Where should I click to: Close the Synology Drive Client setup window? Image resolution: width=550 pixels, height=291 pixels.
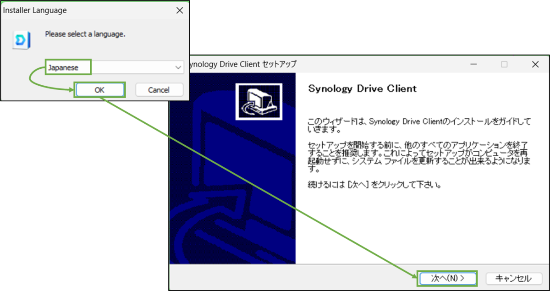point(535,65)
